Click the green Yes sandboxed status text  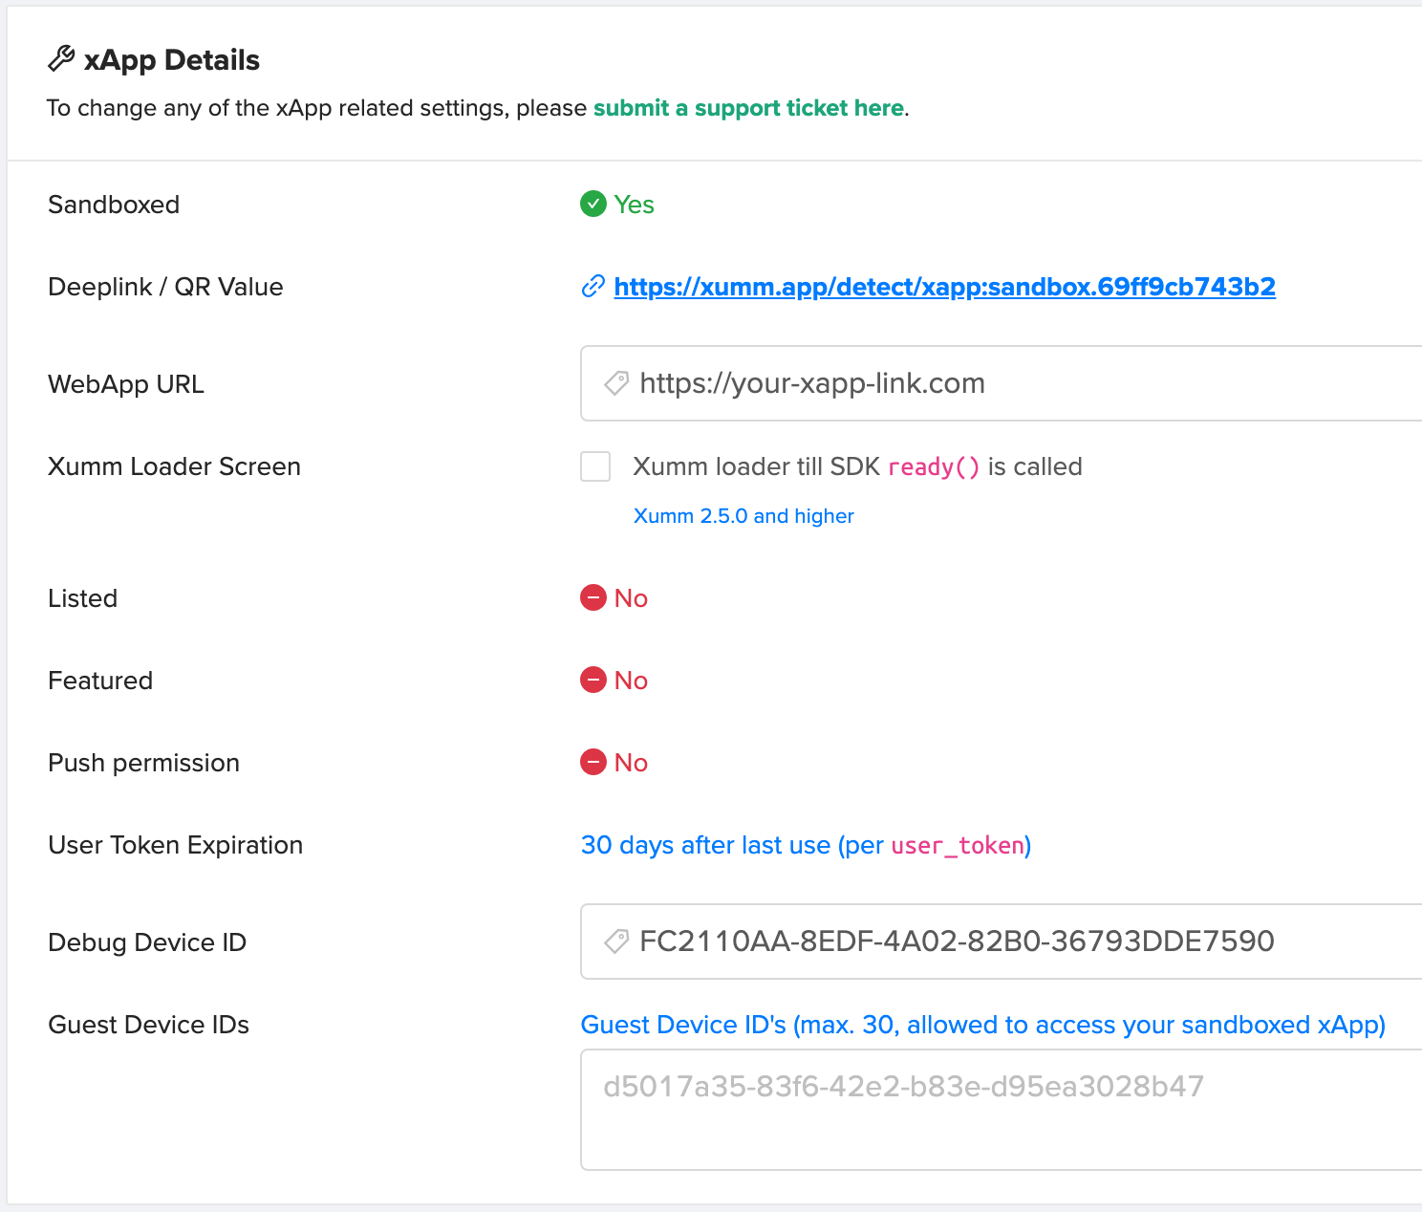(634, 205)
